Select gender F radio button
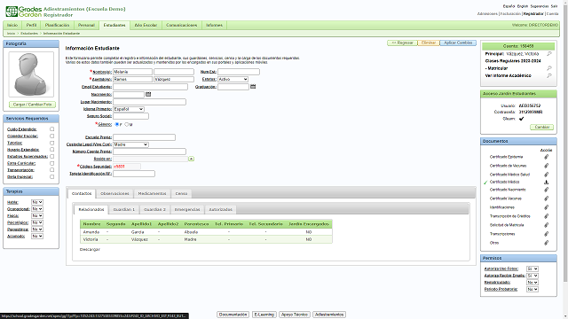This screenshot has height=319, width=568. pyautogui.click(x=116, y=124)
